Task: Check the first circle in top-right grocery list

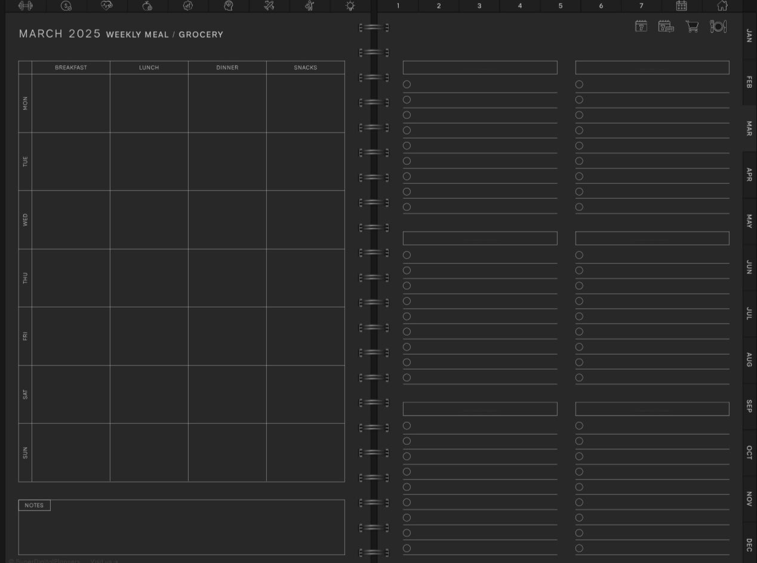Action: [x=579, y=84]
